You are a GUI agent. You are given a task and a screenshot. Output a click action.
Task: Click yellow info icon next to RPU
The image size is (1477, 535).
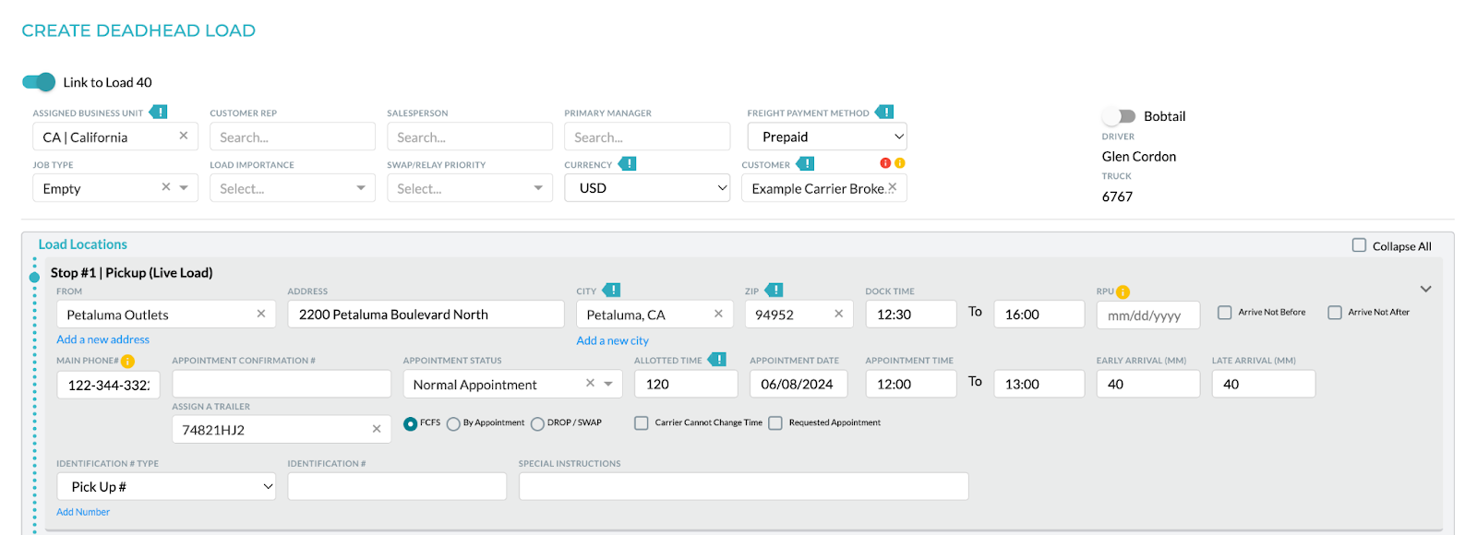(x=1123, y=292)
